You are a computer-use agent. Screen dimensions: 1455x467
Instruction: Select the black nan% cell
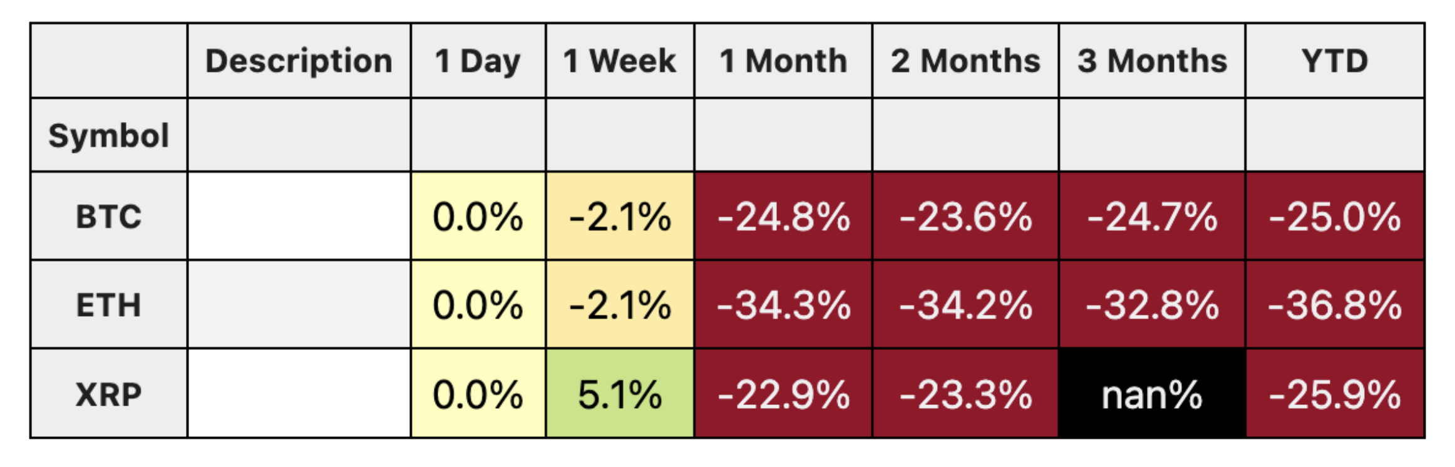pyautogui.click(x=1152, y=394)
